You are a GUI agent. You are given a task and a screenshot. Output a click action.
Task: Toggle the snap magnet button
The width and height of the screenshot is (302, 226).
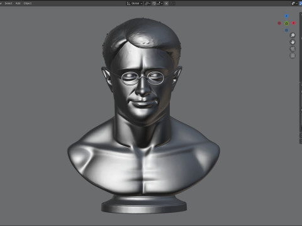(154, 3)
